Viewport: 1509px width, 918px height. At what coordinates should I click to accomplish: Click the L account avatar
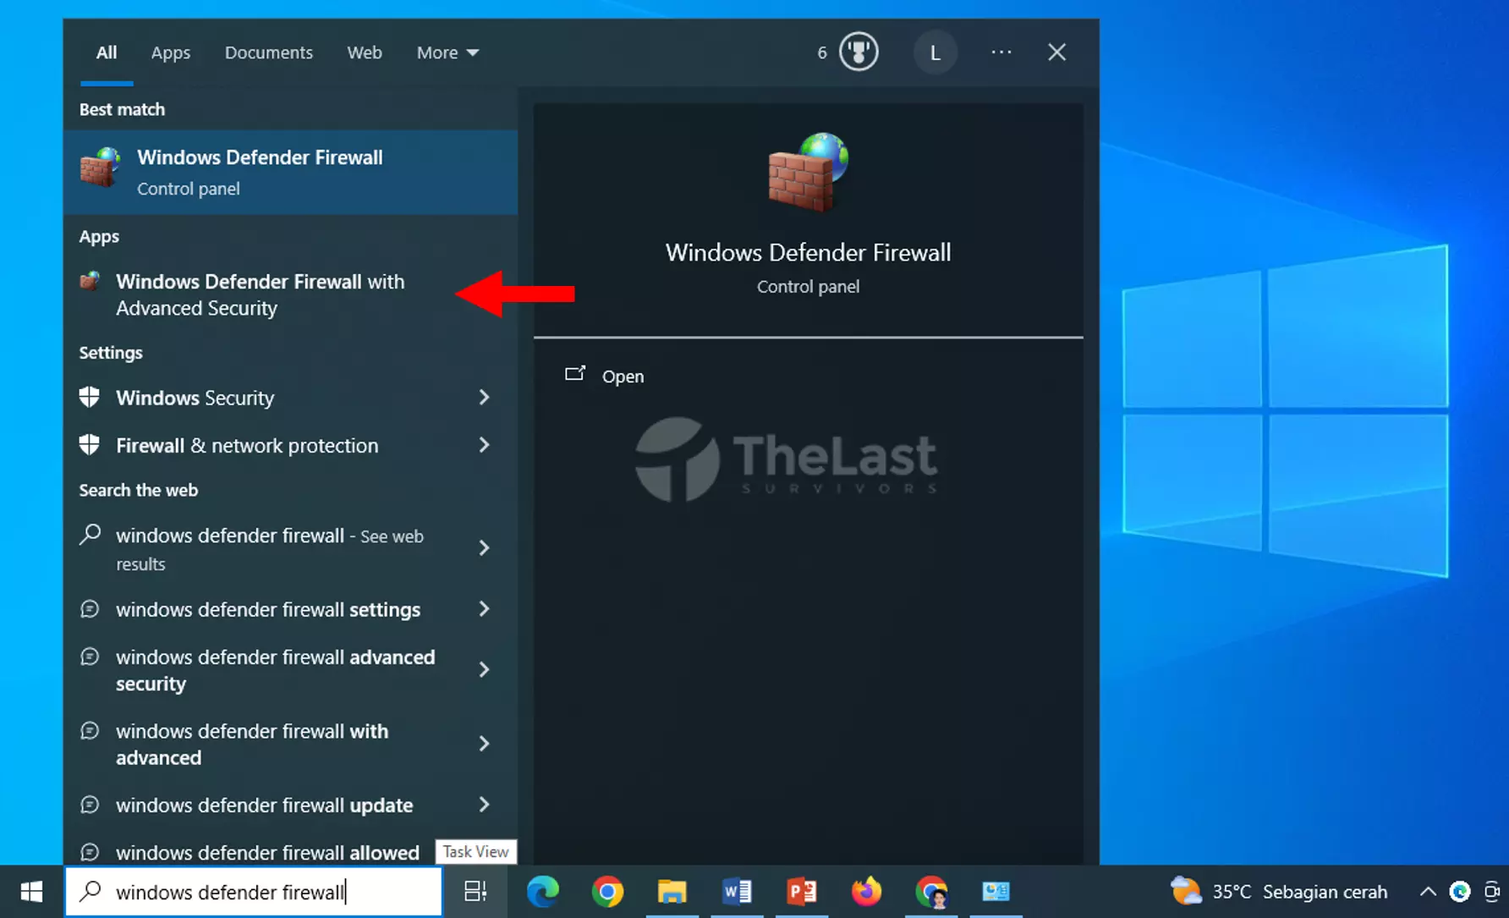935,52
